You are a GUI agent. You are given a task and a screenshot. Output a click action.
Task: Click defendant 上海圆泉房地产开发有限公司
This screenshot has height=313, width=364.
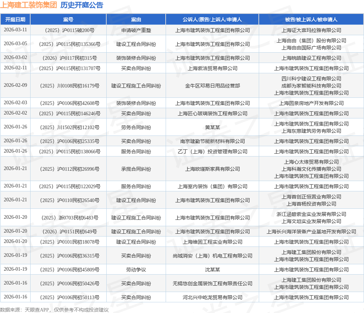click(x=311, y=103)
